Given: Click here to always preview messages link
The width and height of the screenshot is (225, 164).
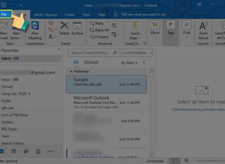Looking at the screenshot, I should pos(198,109).
